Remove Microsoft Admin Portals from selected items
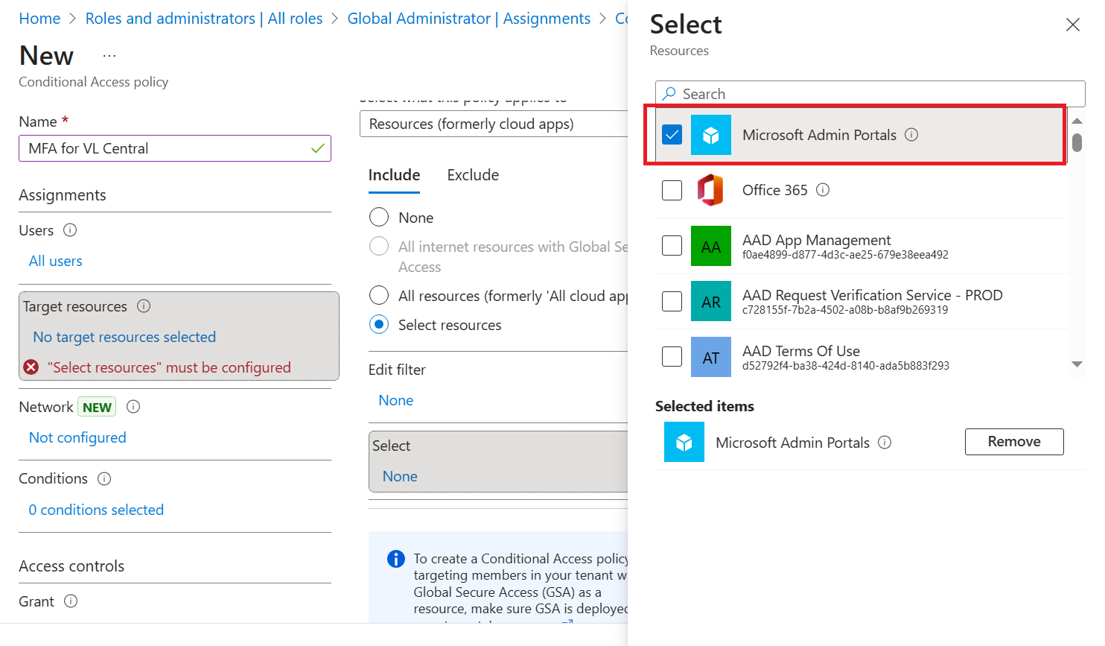The image size is (1105, 646). pos(1013,442)
